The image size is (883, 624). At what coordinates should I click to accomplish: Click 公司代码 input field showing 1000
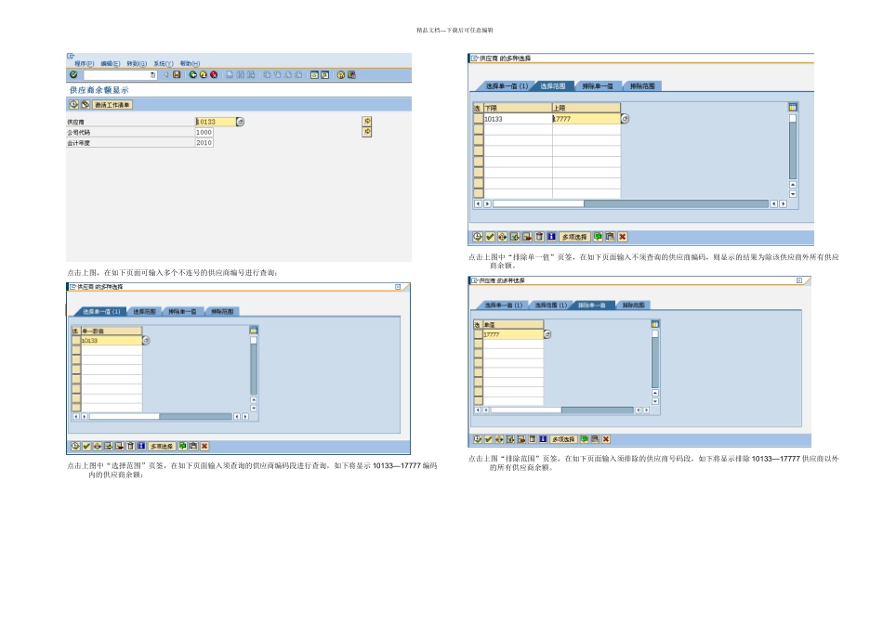(204, 132)
